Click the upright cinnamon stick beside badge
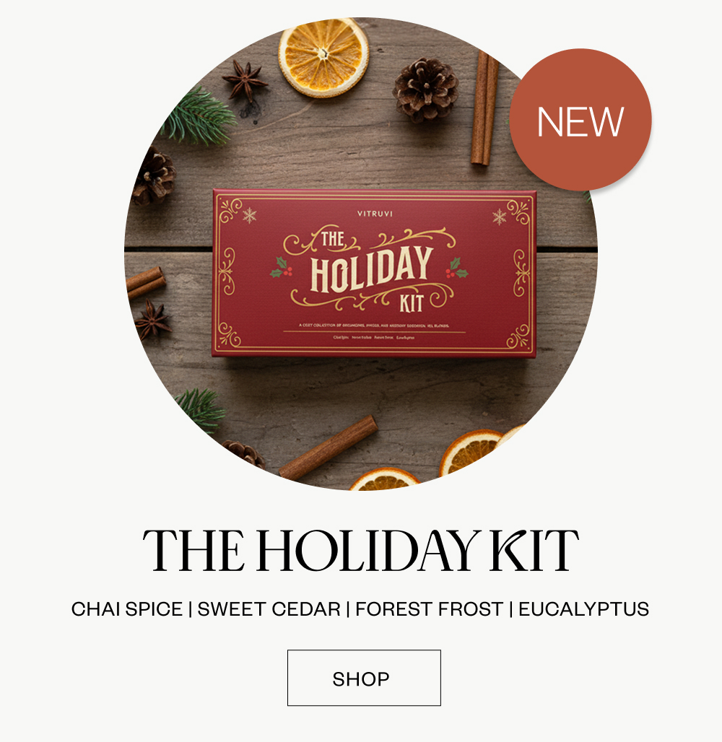The image size is (722, 742). (x=484, y=109)
